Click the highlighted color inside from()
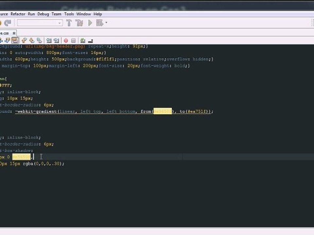The width and height of the screenshot is (314, 235). [x=163, y=111]
